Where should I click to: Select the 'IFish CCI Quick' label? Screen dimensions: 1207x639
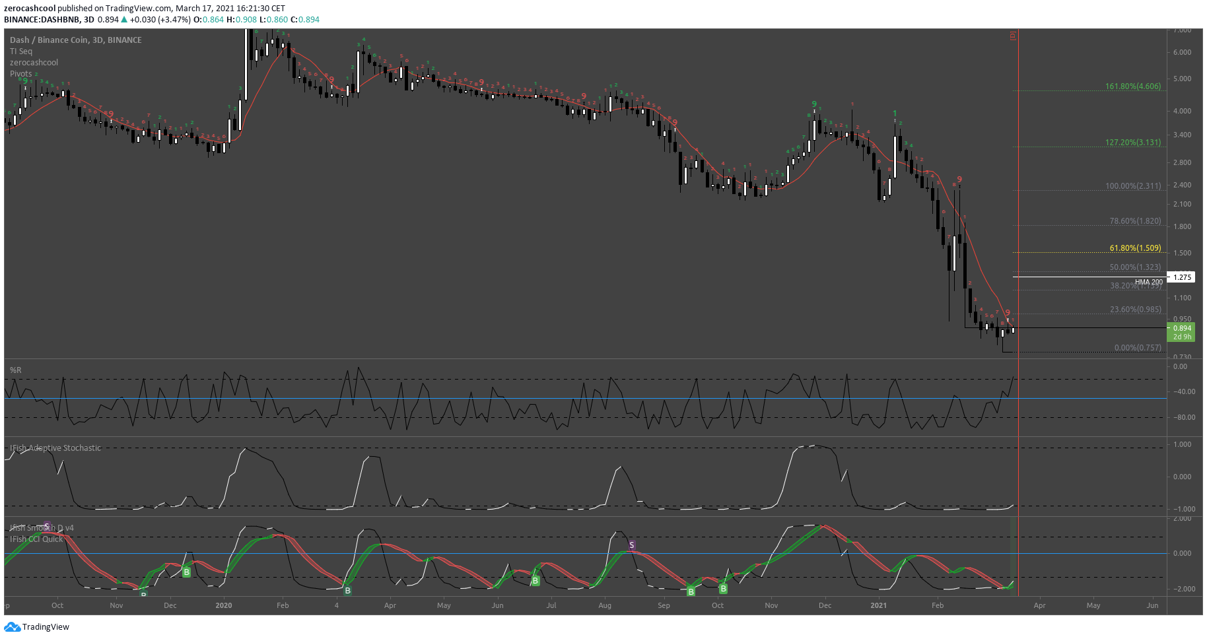(x=36, y=539)
